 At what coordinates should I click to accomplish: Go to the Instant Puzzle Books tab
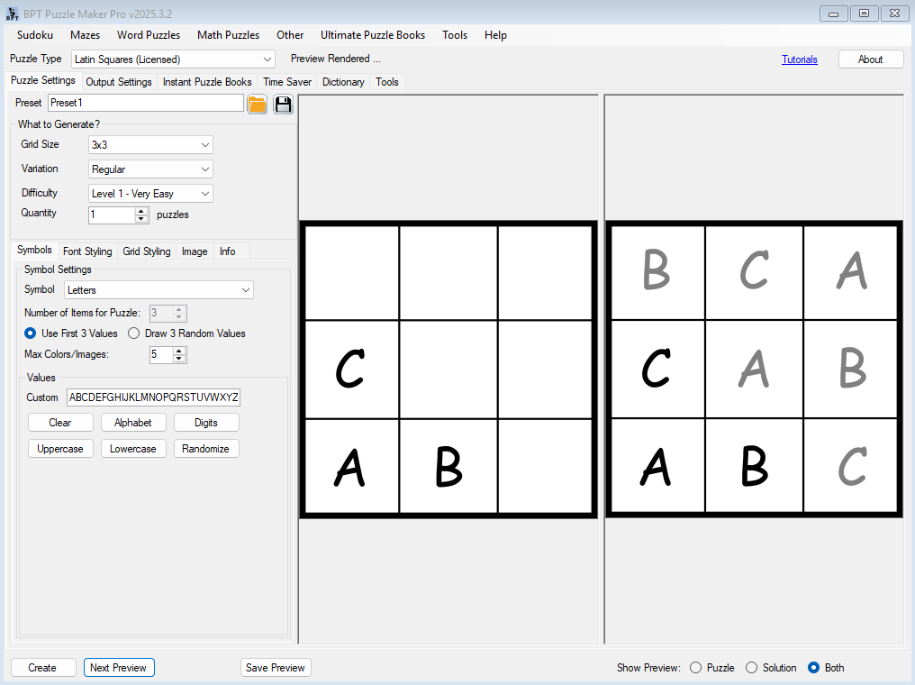point(207,82)
